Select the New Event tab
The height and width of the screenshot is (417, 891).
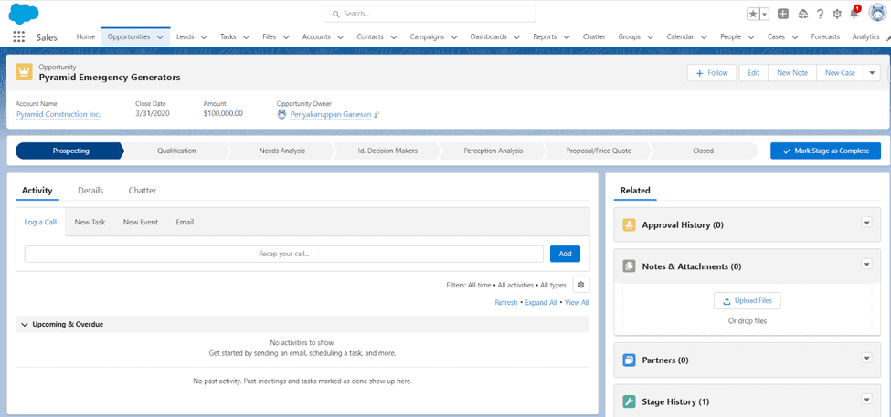click(141, 222)
